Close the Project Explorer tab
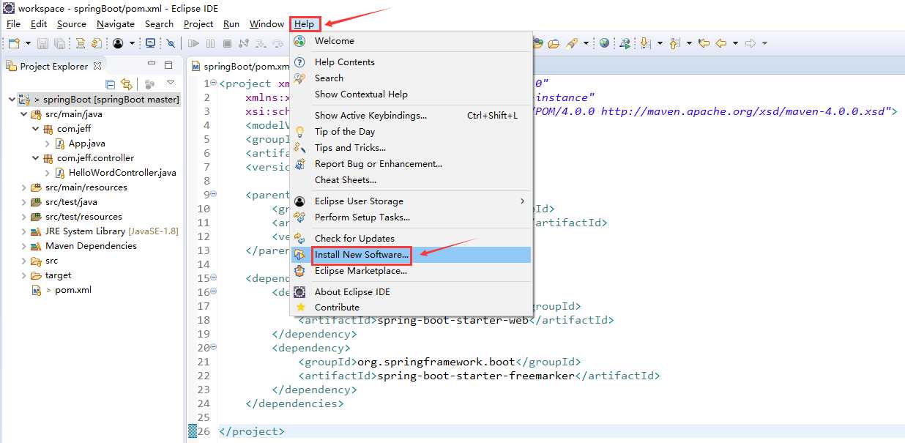The height and width of the screenshot is (443, 905). click(97, 66)
